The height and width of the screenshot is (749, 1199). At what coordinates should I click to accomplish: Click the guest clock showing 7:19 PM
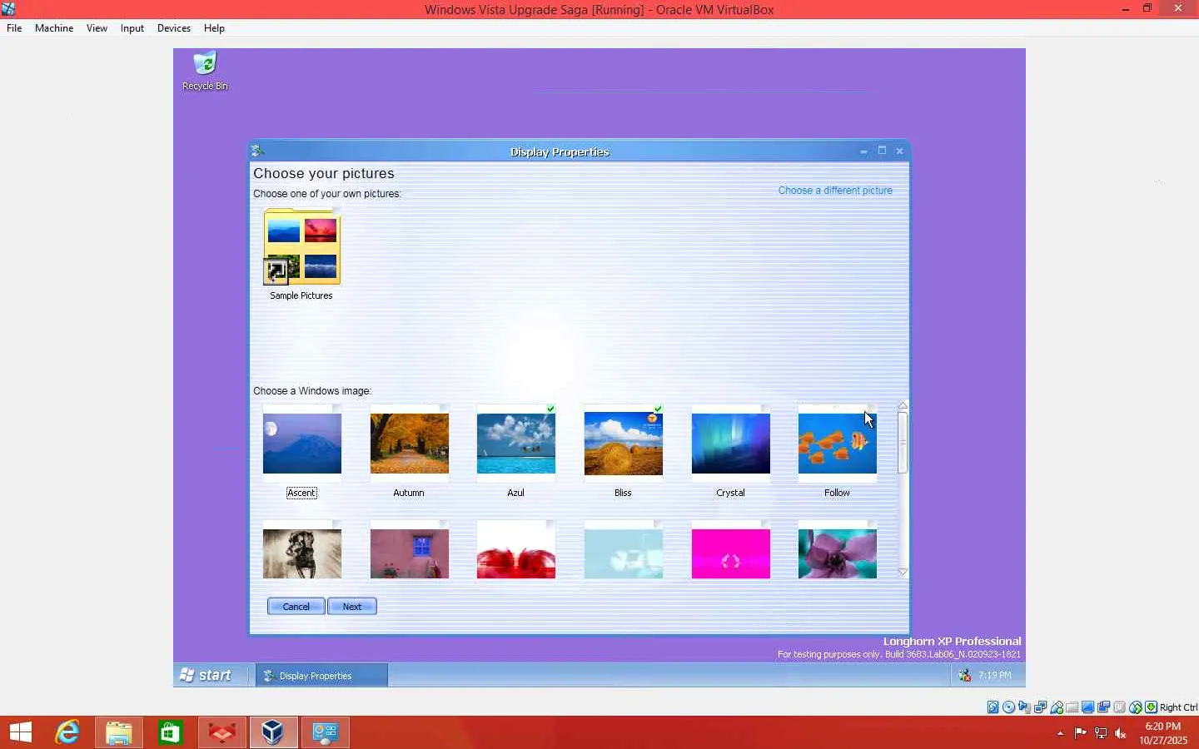click(995, 675)
